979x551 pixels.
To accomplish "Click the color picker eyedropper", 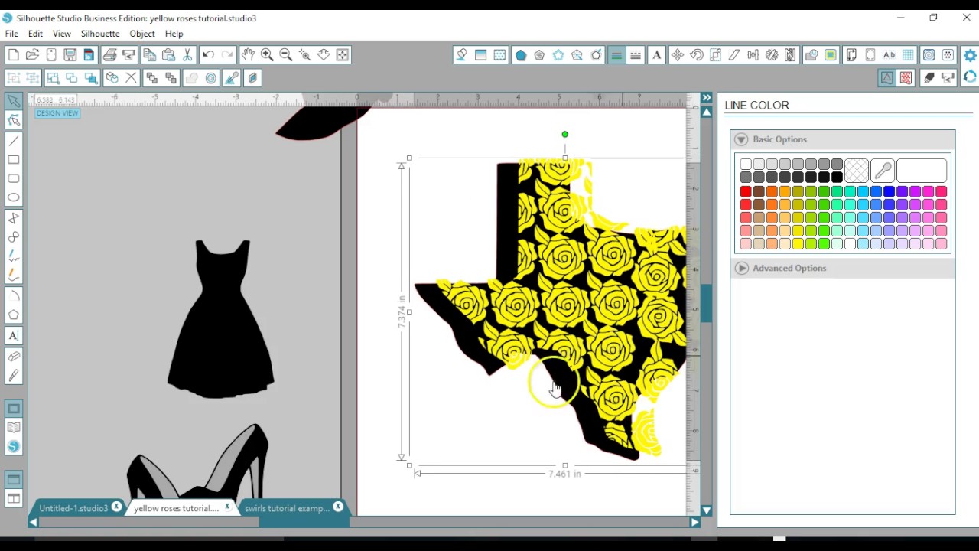I will point(882,171).
